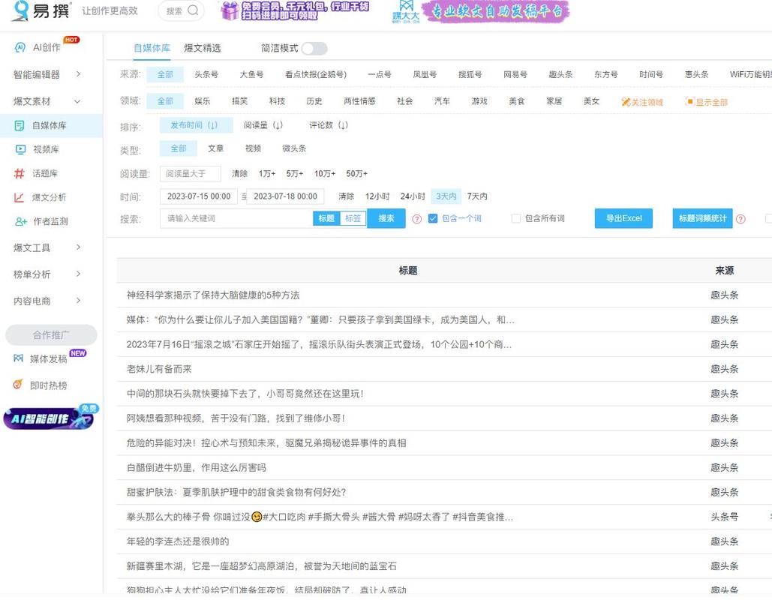Select the 7天内 time range
The height and width of the screenshot is (600, 772).
pyautogui.click(x=477, y=196)
